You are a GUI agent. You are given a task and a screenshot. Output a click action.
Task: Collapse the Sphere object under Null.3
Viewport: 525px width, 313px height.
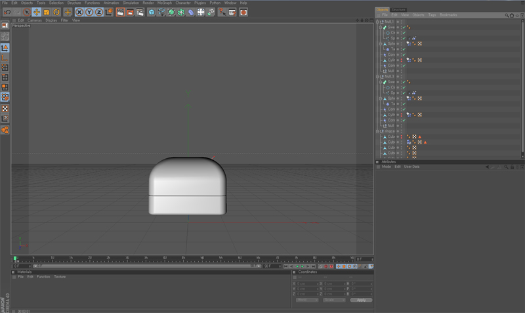click(381, 98)
